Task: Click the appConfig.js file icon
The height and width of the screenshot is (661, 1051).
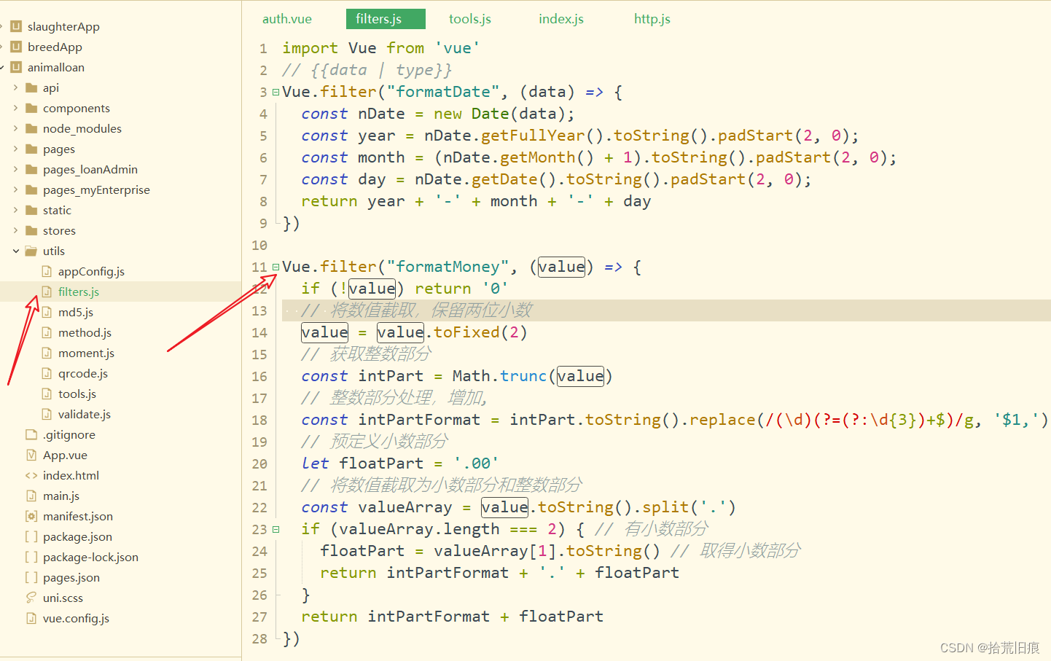Action: point(47,271)
